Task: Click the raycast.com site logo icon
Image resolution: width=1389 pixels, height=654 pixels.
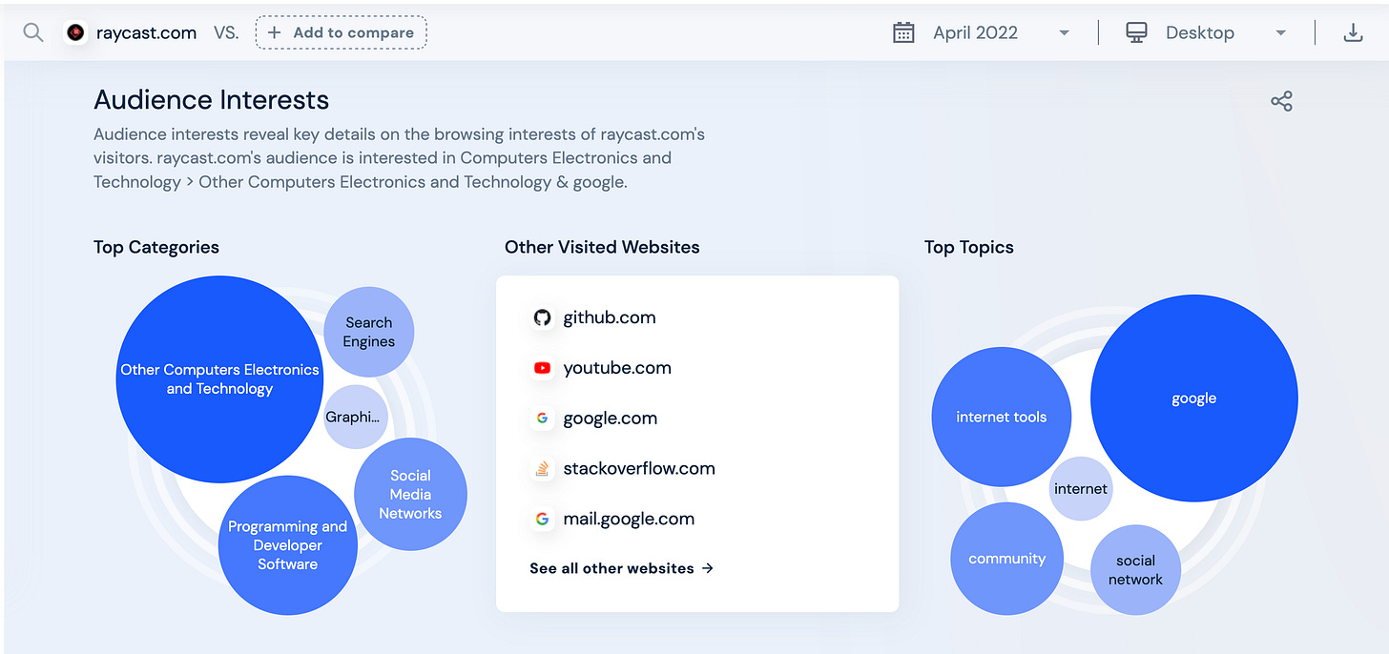Action: point(75,33)
